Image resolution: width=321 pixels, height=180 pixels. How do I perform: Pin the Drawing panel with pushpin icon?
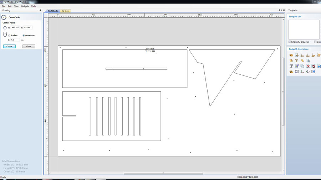pos(40,10)
